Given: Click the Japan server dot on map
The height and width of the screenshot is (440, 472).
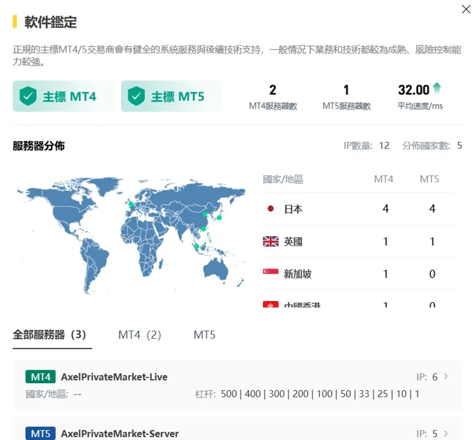Looking at the screenshot, I should (x=219, y=218).
